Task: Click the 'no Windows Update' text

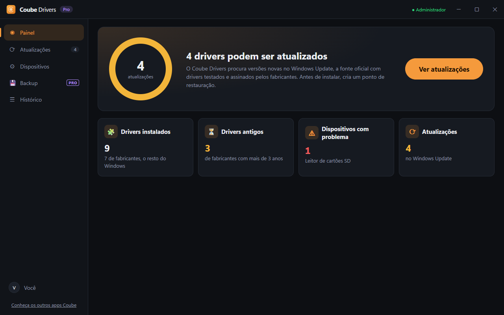Action: (x=428, y=158)
